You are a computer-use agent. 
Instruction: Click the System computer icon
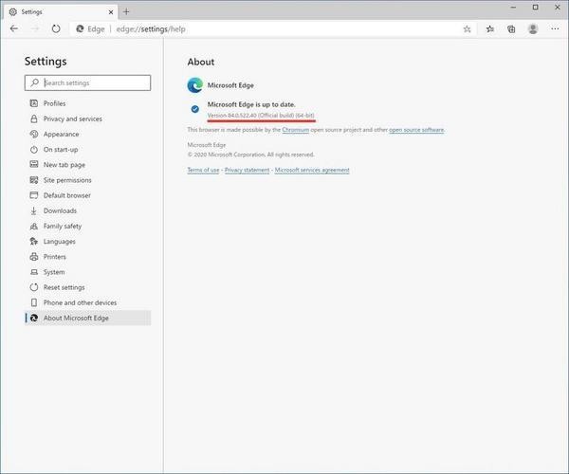coord(34,272)
